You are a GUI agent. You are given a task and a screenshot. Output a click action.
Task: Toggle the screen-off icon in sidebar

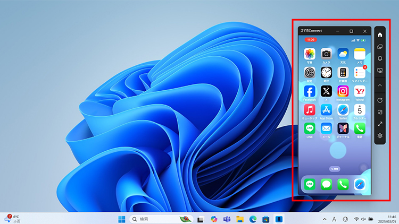pos(380,71)
